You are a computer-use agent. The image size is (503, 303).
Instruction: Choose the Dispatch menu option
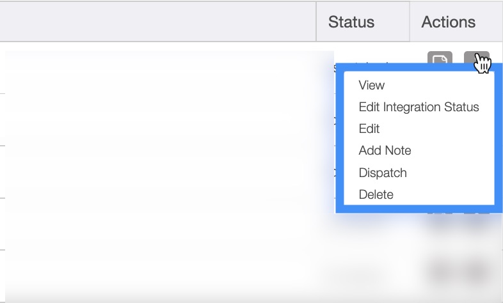383,173
